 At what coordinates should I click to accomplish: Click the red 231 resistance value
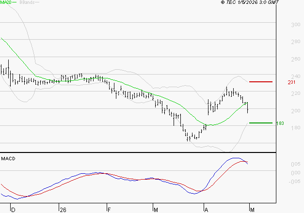click(291, 82)
